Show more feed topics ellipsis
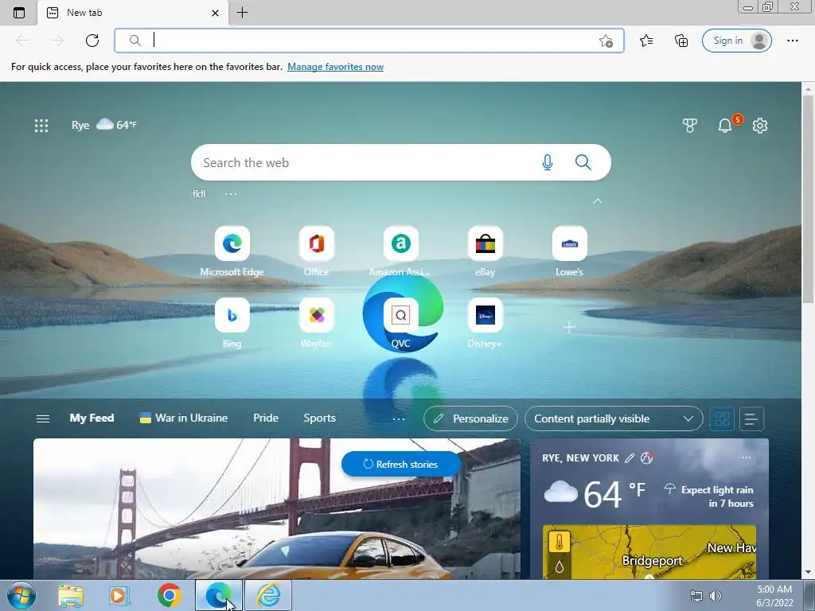Image resolution: width=815 pixels, height=611 pixels. pyautogui.click(x=399, y=418)
